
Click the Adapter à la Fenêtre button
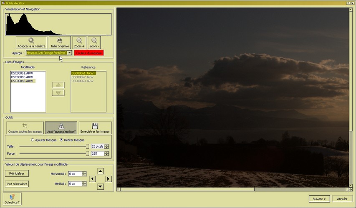(x=31, y=42)
